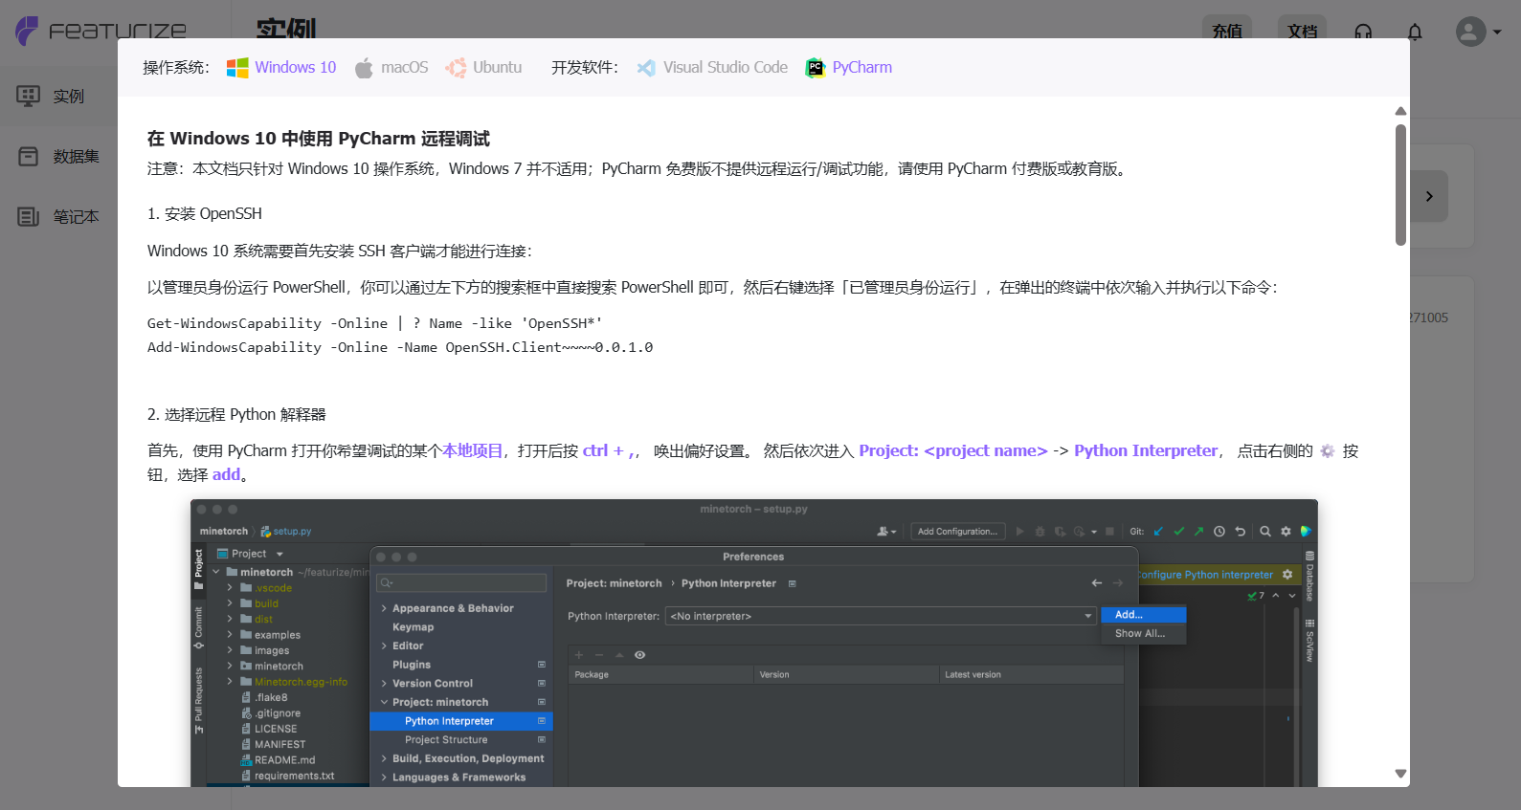Viewport: 1521px width, 810px height.
Task: Open 笔记本 in the left sidebar
Action: coord(58,216)
